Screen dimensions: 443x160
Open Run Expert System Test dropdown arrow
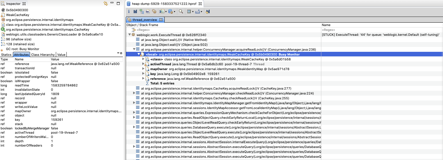(166, 12)
